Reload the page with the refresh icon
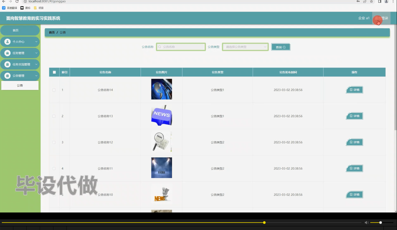 click(17, 1)
